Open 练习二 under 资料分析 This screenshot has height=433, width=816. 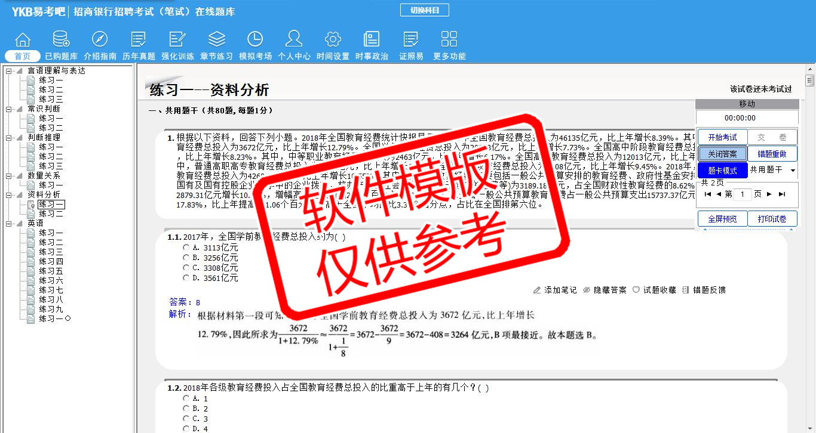pos(51,214)
